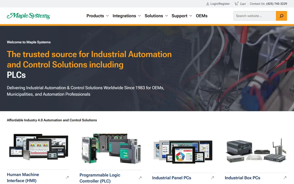Expand the Products dropdown chevron
This screenshot has width=294, height=184.
(x=107, y=16)
